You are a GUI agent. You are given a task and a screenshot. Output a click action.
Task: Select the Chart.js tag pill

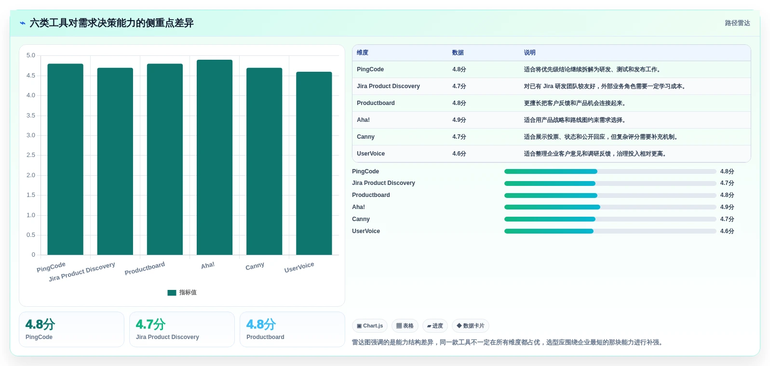coord(370,326)
